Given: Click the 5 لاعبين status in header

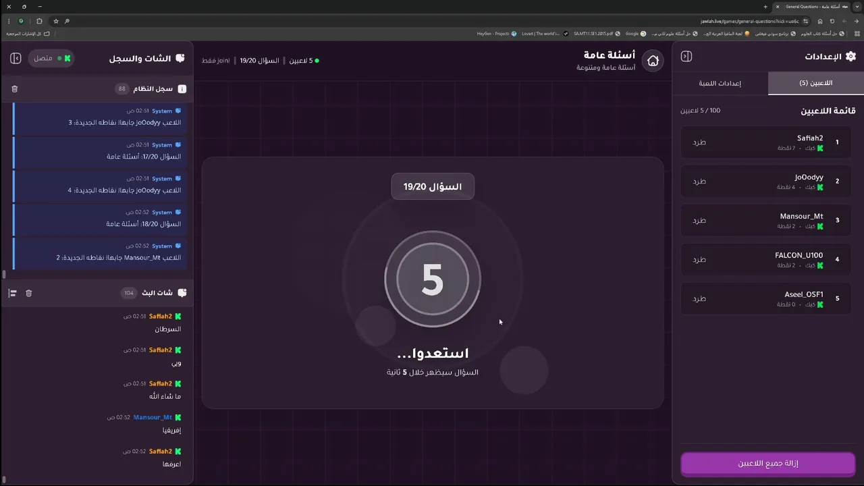Looking at the screenshot, I should (304, 61).
